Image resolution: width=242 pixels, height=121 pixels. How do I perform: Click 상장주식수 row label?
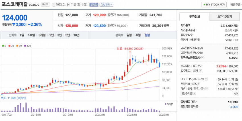coord(186,35)
